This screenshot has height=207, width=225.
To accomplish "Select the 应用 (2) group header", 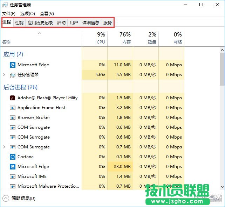I will coord(13,54).
